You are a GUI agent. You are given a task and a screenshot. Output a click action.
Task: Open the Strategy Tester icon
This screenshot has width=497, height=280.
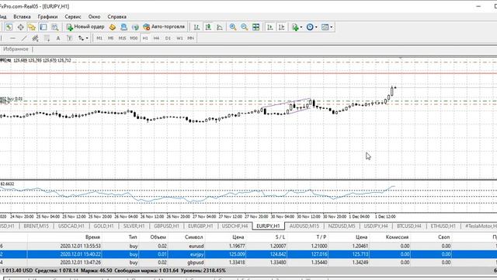pos(55,27)
